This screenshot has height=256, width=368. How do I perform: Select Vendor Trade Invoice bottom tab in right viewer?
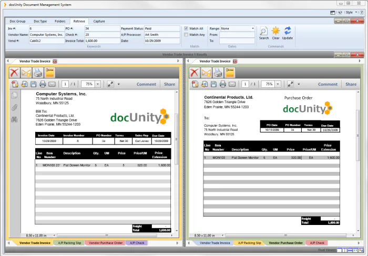pyautogui.click(x=215, y=243)
